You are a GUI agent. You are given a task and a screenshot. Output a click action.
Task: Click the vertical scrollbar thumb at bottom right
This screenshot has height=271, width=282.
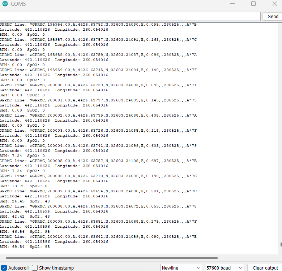click(281, 244)
